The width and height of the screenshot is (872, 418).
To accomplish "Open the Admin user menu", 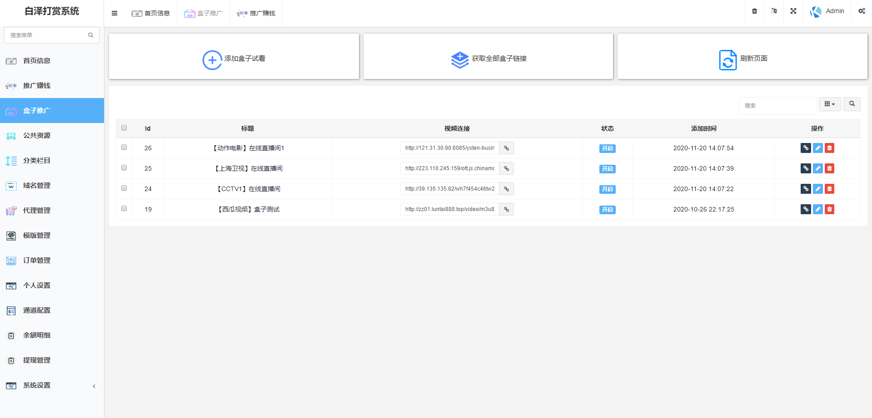I will pyautogui.click(x=827, y=11).
